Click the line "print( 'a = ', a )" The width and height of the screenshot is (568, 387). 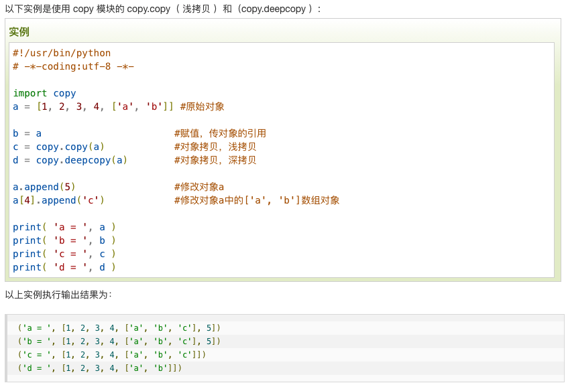[64, 227]
